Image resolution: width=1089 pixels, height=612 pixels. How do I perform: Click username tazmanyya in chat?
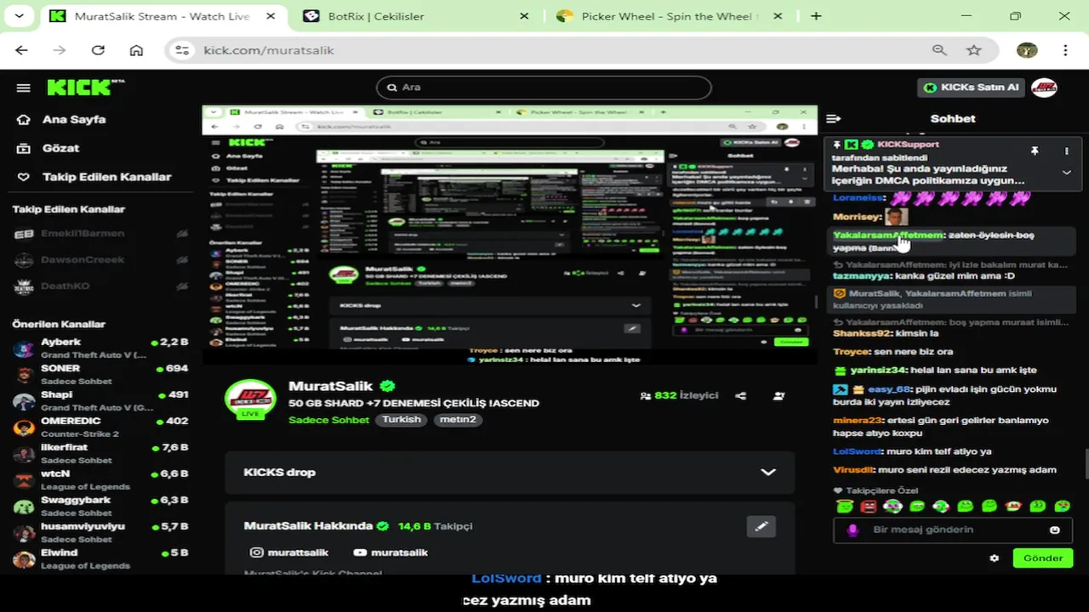864,276
